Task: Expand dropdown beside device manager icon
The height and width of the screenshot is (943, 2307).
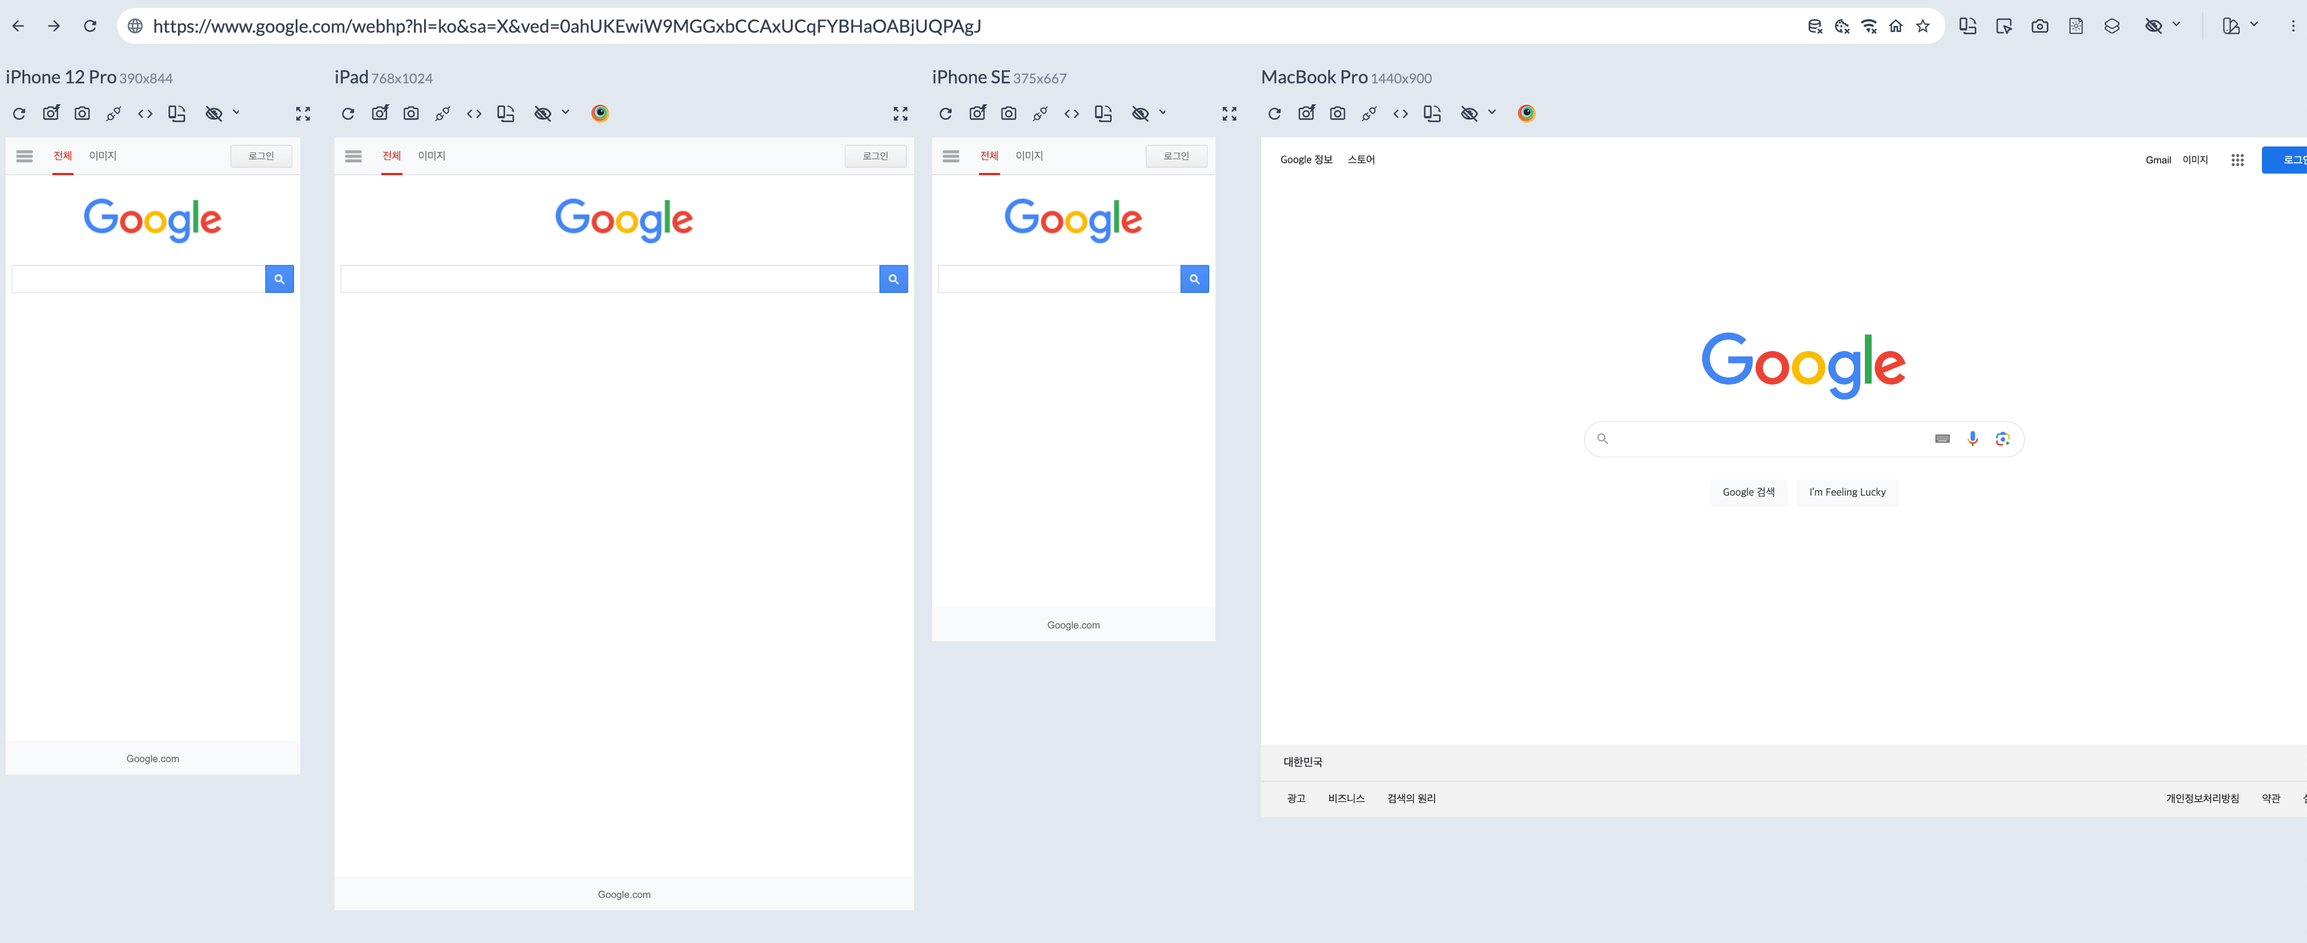Action: click(2254, 25)
